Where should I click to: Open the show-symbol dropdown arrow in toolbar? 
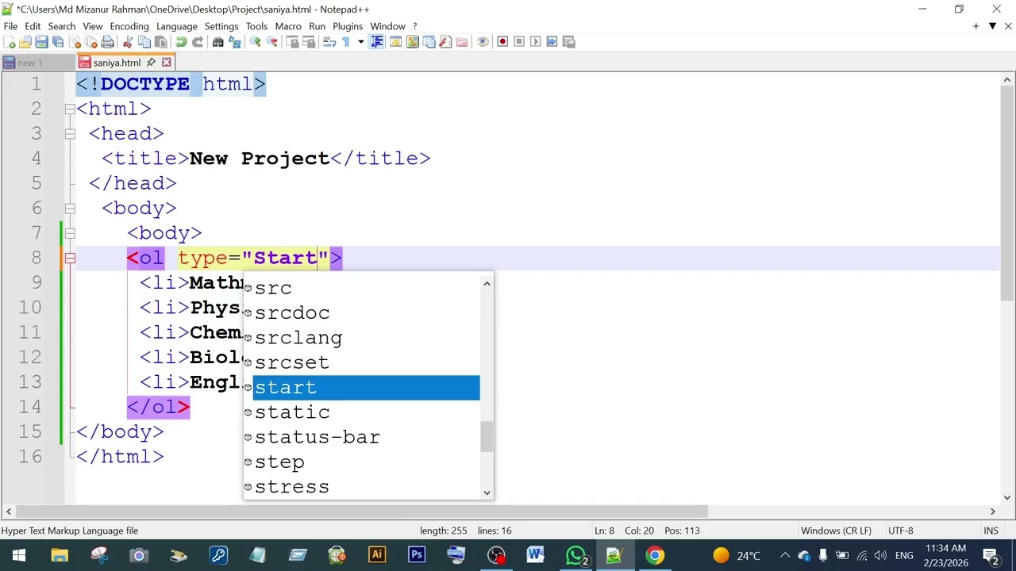[360, 42]
